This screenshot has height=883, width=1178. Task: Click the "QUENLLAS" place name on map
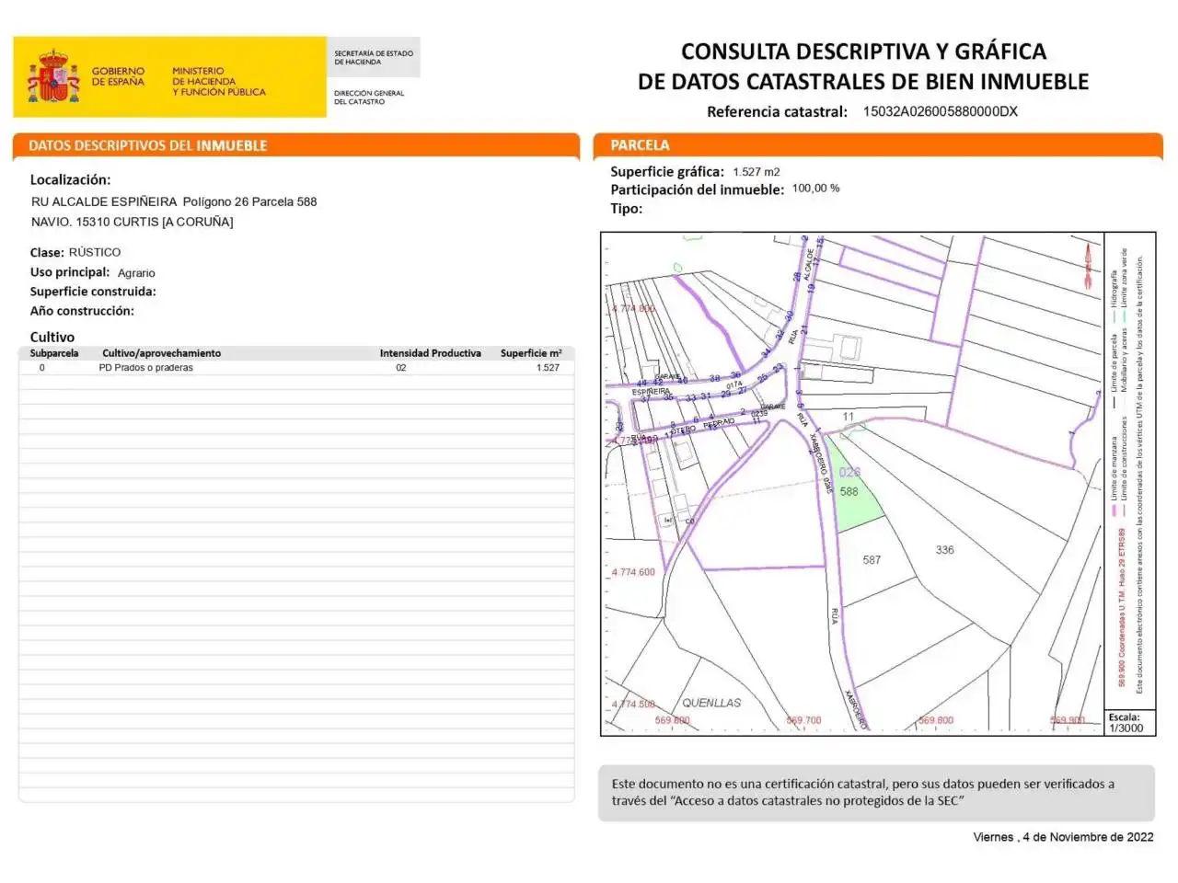click(711, 703)
